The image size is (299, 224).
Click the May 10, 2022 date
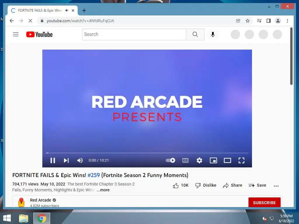pos(53,184)
